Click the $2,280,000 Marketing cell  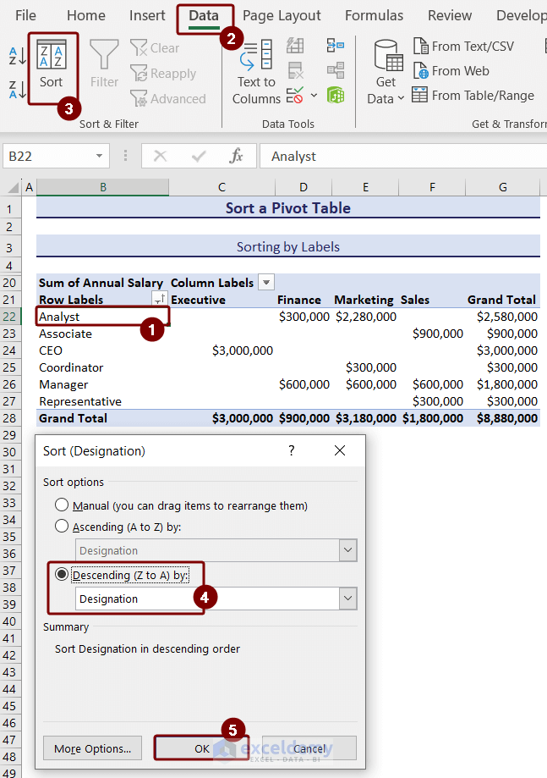pyautogui.click(x=365, y=316)
